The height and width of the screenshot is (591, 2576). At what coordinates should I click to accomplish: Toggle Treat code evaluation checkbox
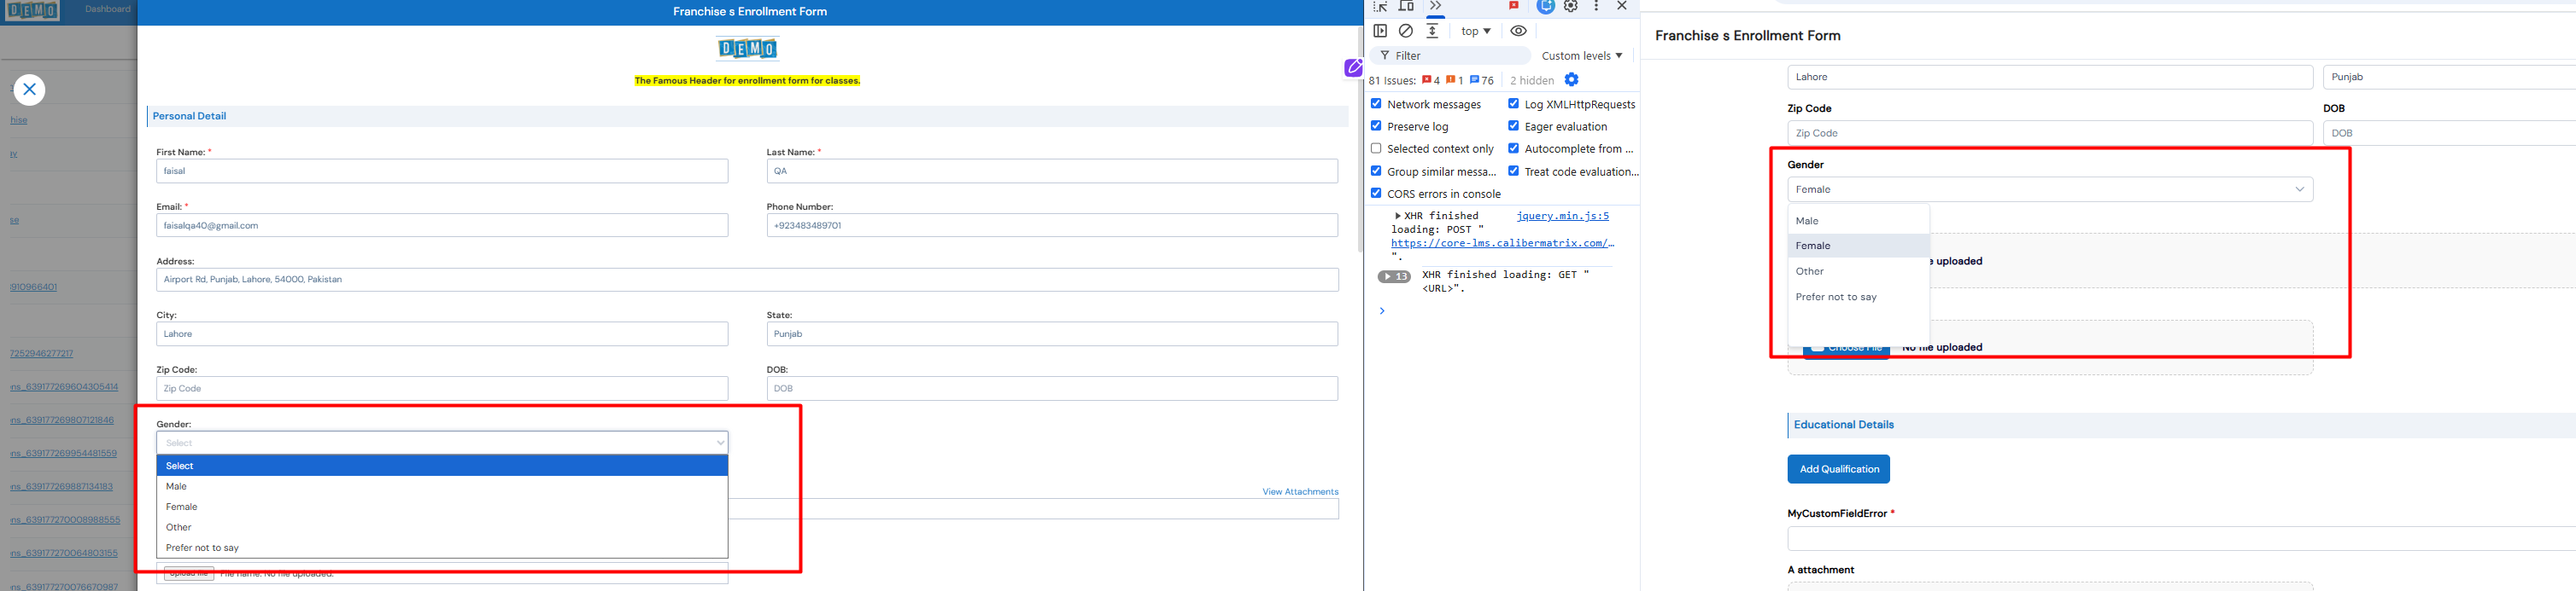[x=1513, y=171]
